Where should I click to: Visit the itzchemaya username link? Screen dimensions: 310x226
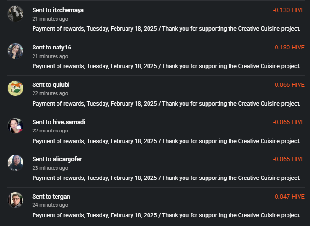pyautogui.click(x=68, y=10)
